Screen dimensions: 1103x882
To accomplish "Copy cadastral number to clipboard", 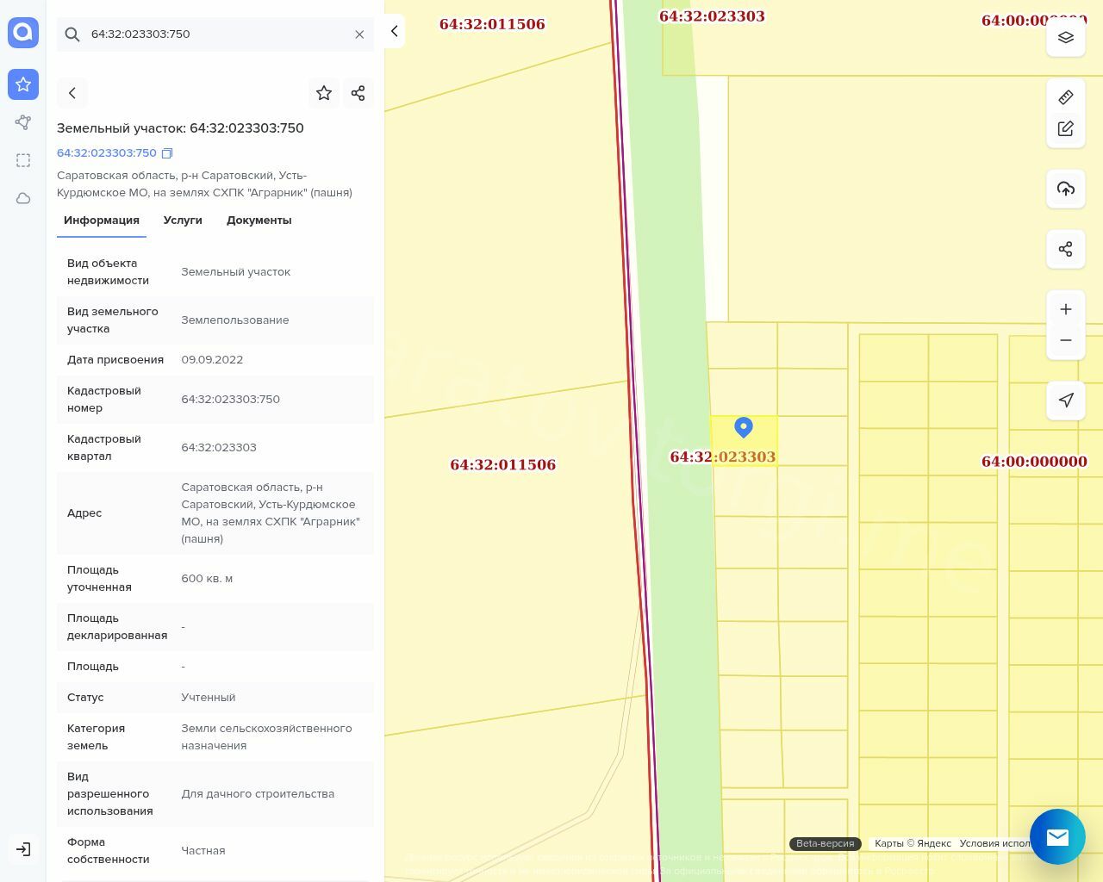I will coord(167,153).
